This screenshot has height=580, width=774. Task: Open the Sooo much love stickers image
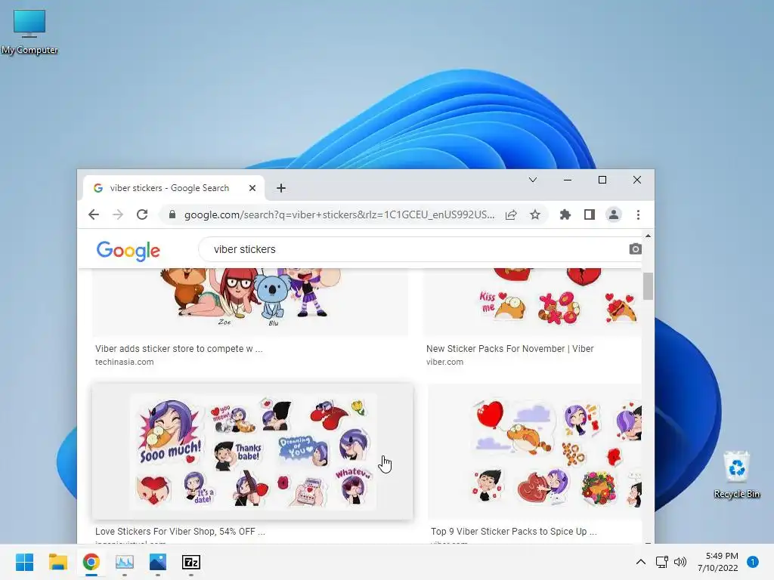252,452
